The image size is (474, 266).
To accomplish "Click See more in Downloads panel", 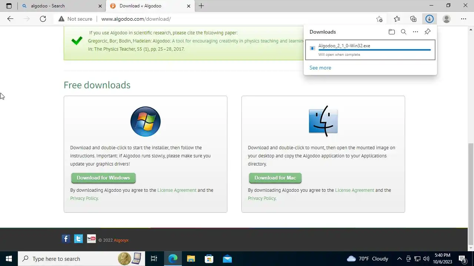I will (320, 68).
